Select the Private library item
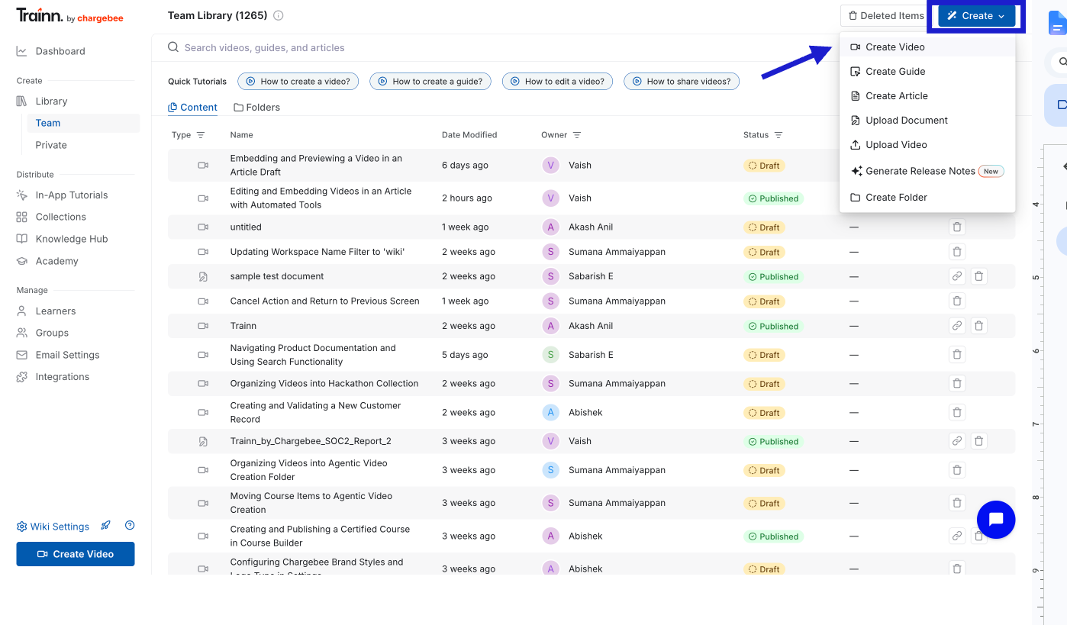 pyautogui.click(x=51, y=145)
